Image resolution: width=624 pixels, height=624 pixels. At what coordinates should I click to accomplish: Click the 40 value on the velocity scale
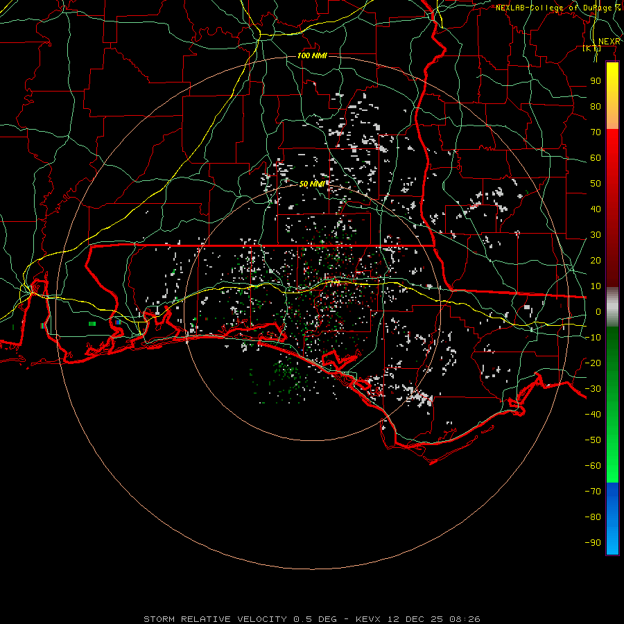coord(596,209)
